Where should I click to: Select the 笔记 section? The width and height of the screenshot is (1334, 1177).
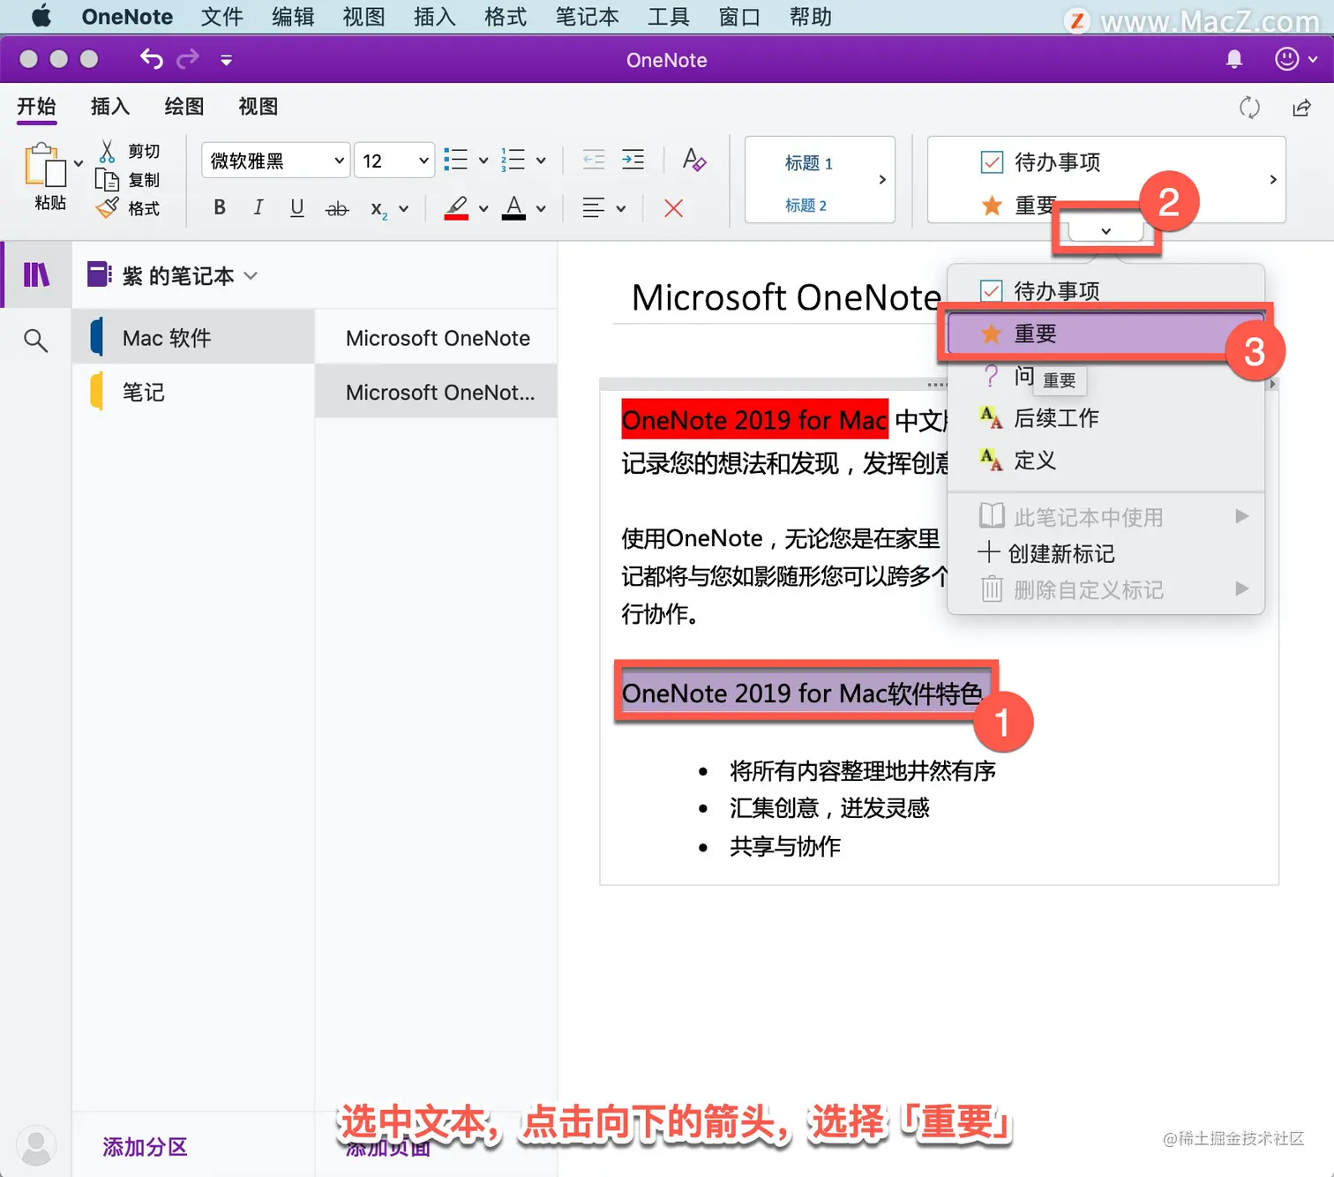(193, 392)
